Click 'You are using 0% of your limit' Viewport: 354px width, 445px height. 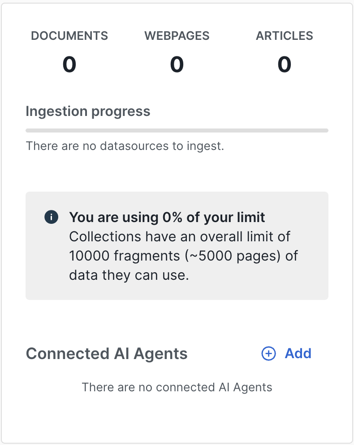pyautogui.click(x=167, y=218)
